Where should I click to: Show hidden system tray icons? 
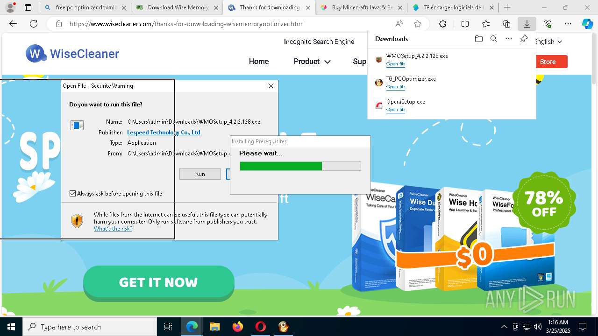tap(504, 327)
